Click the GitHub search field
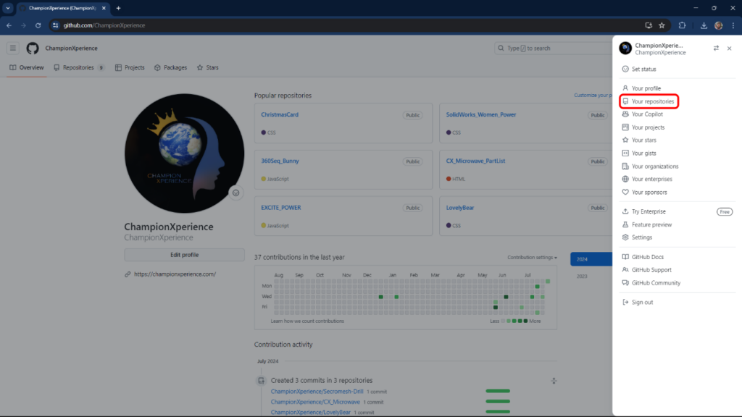The width and height of the screenshot is (742, 417). [x=553, y=49]
